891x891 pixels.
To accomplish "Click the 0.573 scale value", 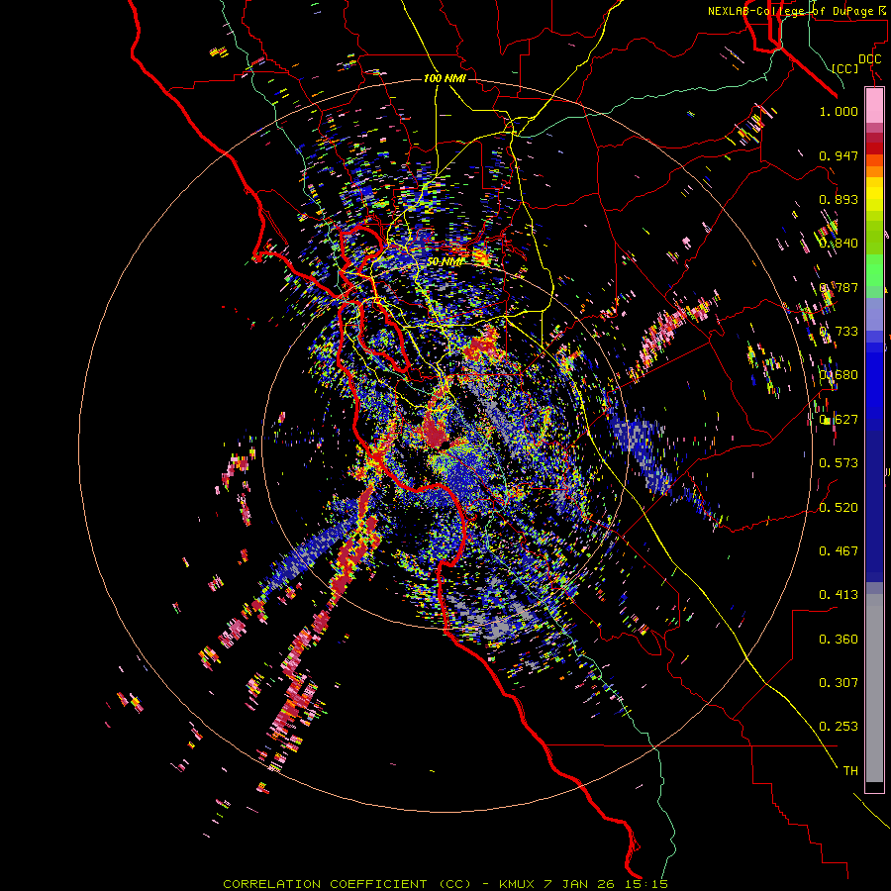I will coord(839,463).
